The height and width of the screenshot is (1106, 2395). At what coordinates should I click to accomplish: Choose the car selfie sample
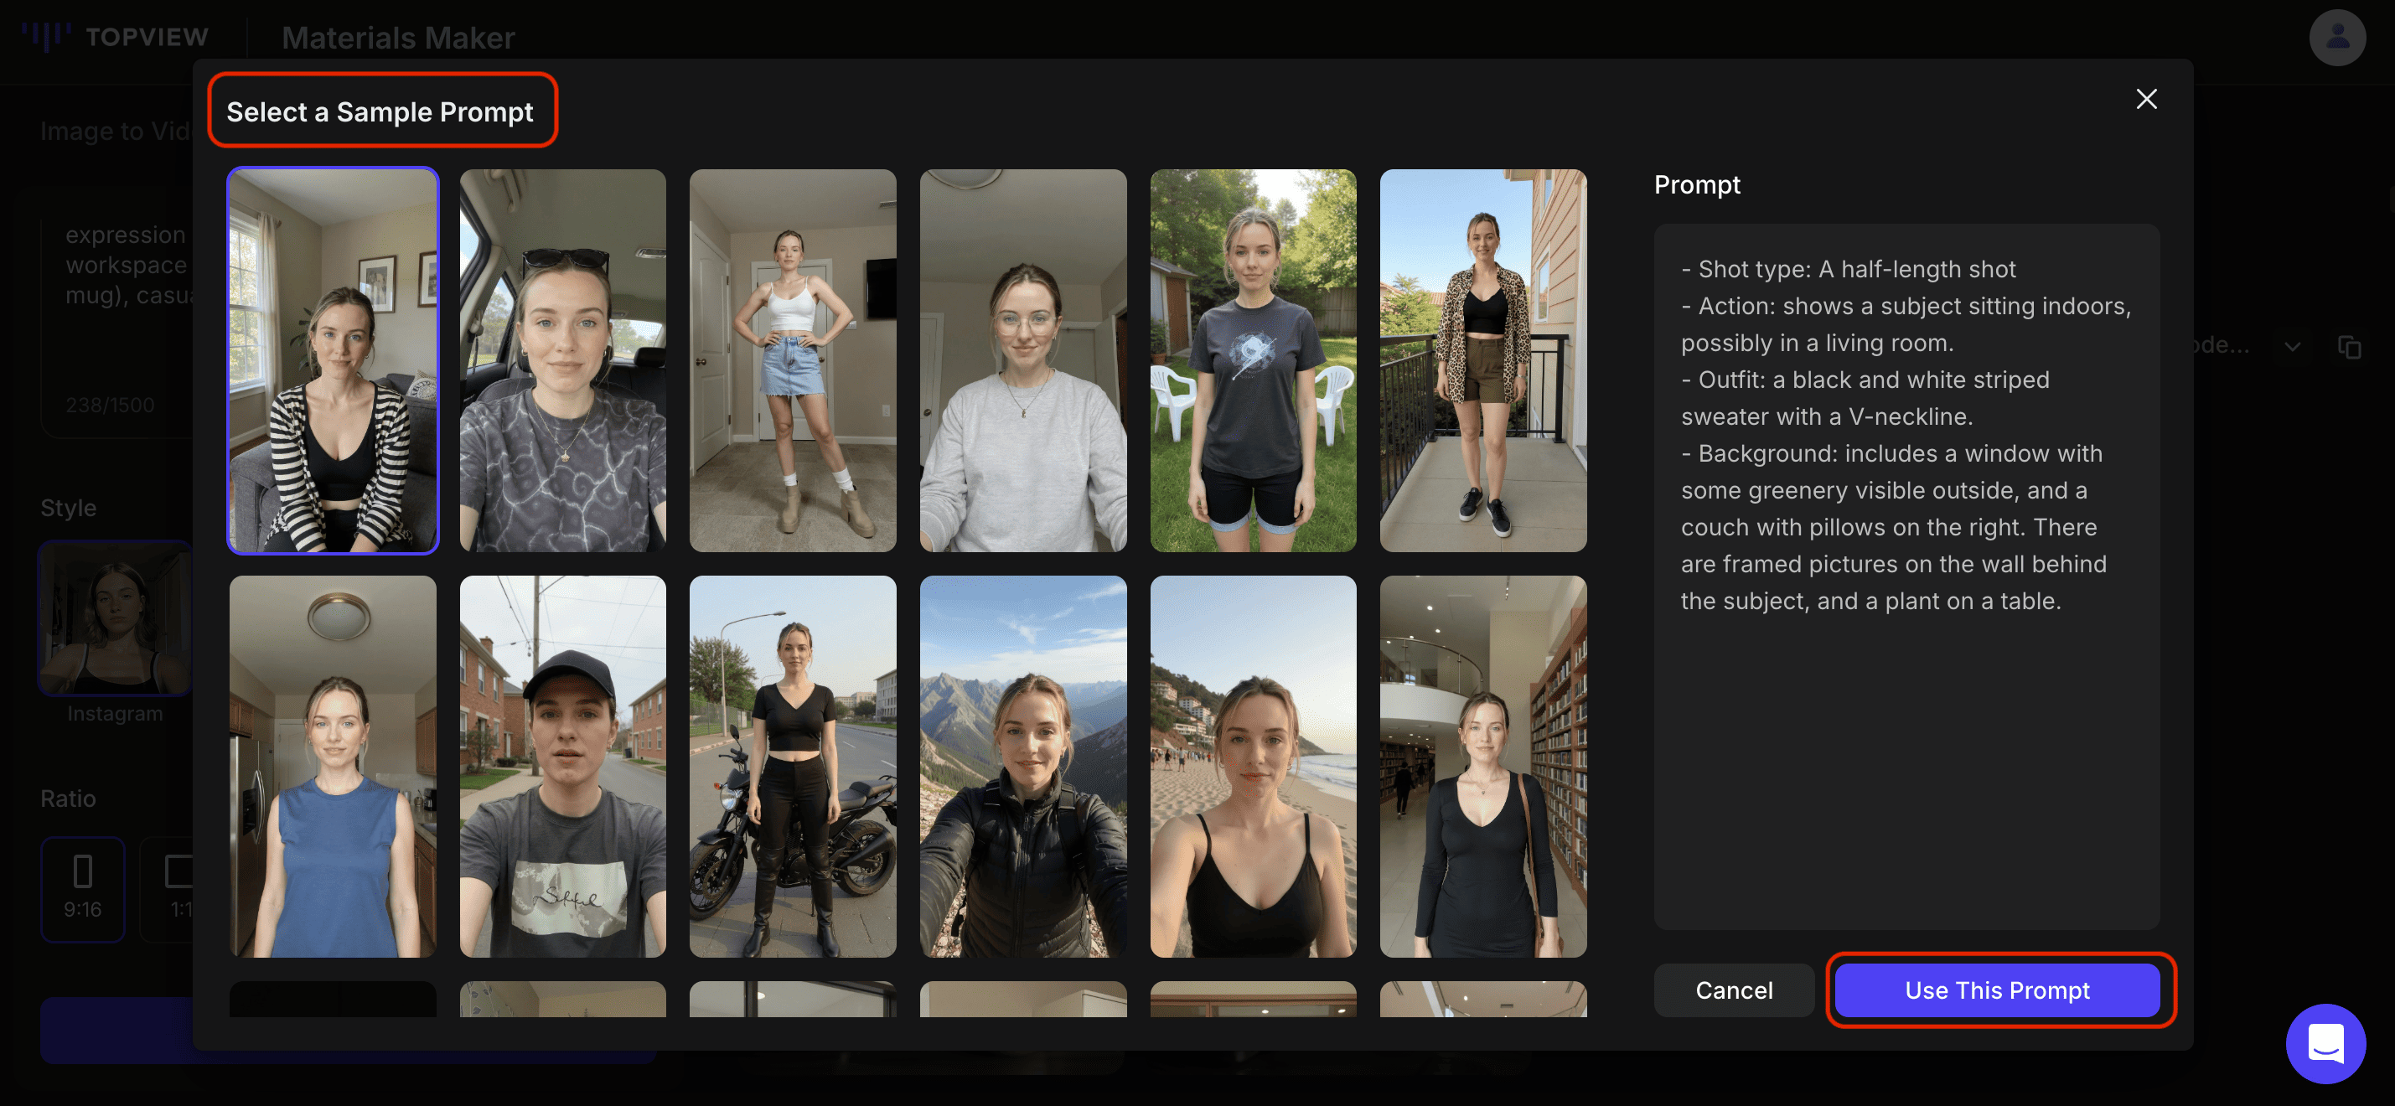click(x=562, y=360)
